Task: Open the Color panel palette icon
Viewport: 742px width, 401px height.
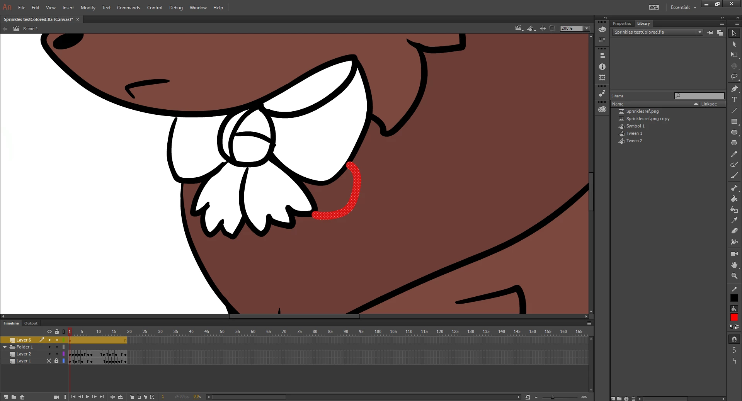Action: [x=602, y=29]
